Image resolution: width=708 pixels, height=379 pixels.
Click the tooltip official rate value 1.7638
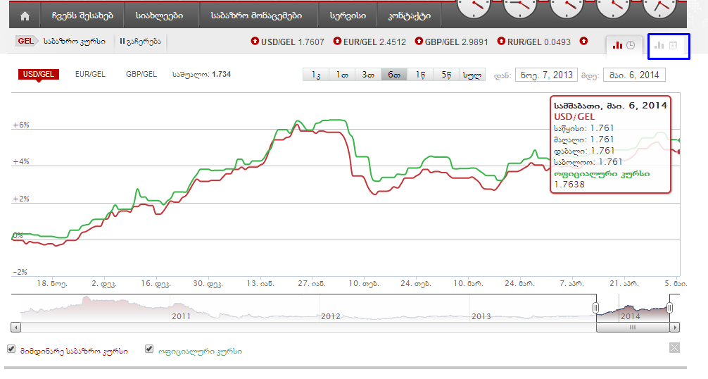pyautogui.click(x=569, y=185)
